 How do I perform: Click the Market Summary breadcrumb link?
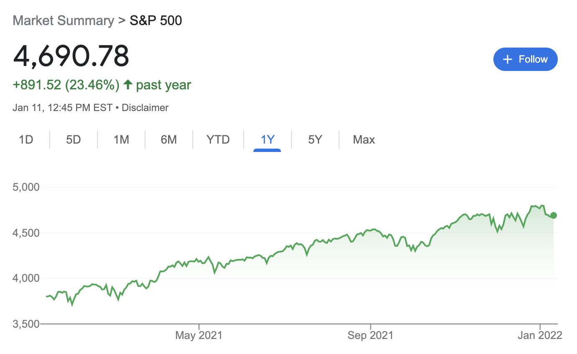(x=63, y=20)
